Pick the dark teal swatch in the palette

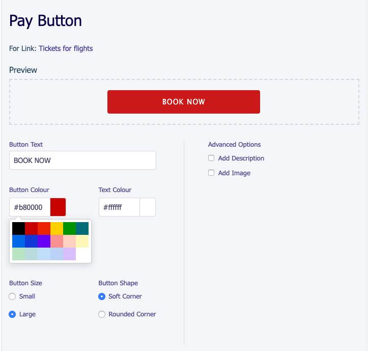(x=82, y=228)
